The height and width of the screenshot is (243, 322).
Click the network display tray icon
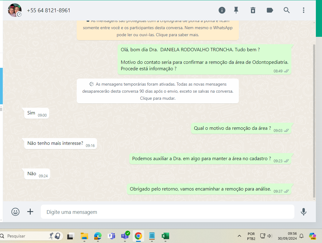263,236
